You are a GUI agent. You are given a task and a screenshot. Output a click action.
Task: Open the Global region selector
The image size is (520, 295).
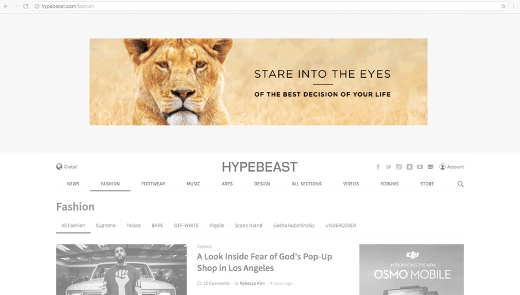coord(67,167)
